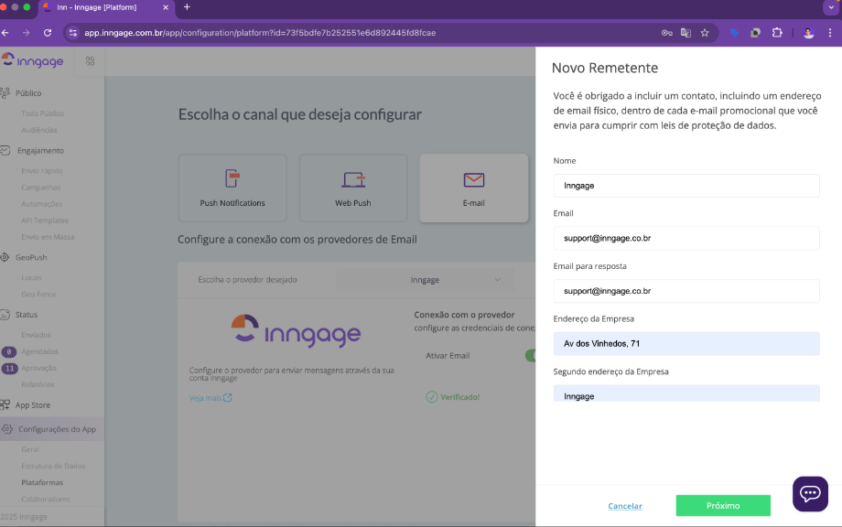Select the Push Notifications channel card
Screen dimensions: 842x527
(232, 188)
